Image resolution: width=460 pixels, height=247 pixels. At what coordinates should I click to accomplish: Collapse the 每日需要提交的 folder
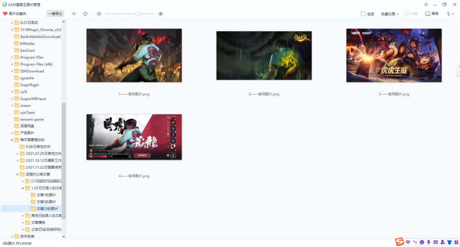(12, 140)
